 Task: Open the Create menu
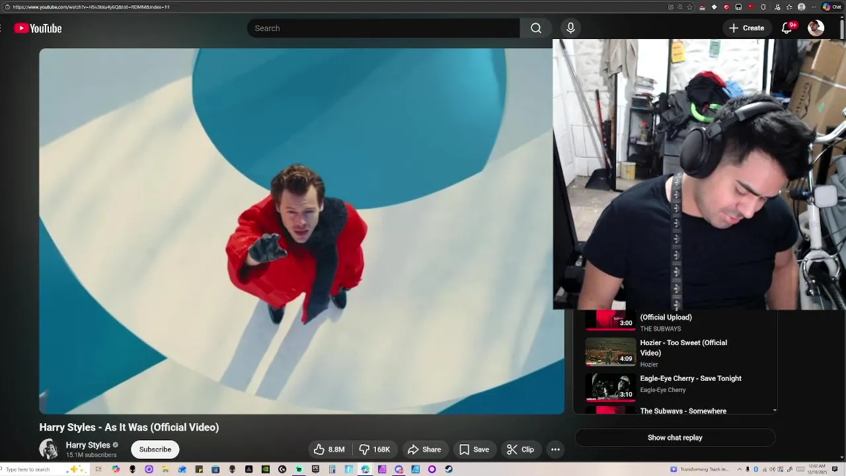click(747, 28)
